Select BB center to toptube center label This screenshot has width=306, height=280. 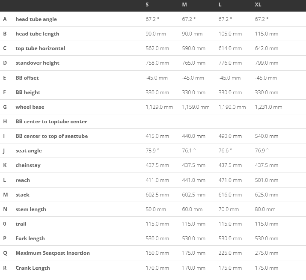[51, 122]
